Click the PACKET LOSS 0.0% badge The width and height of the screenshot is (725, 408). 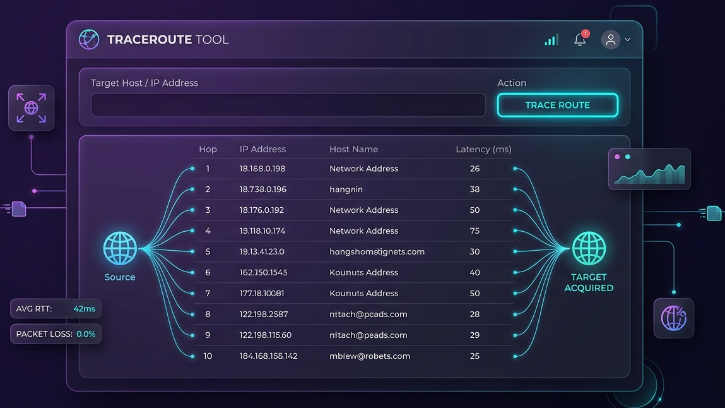[56, 334]
